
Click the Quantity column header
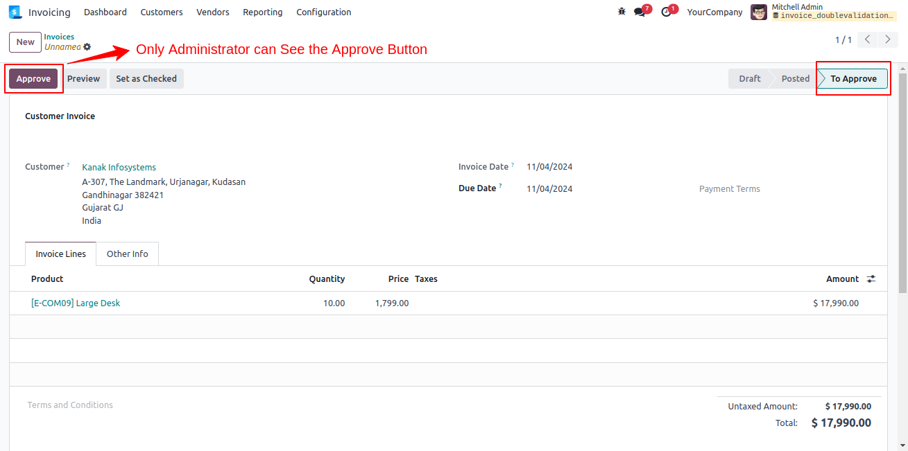327,278
